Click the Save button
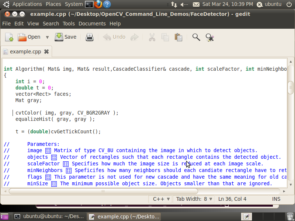 (66, 37)
